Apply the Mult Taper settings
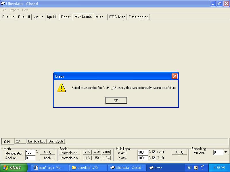Screen dimensions: 230x172 179,152
